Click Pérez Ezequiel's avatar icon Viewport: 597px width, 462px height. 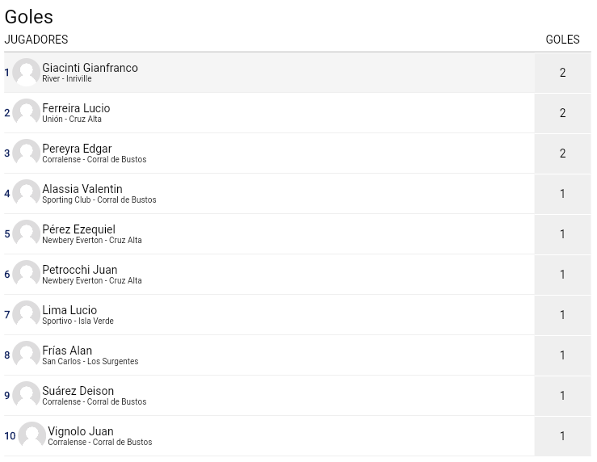click(27, 233)
